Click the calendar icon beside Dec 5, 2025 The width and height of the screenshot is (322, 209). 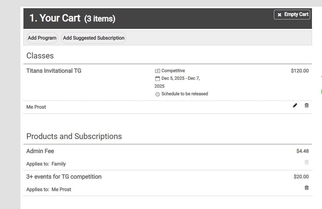point(157,78)
